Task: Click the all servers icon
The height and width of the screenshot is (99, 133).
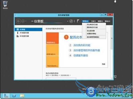Action: tap(18, 36)
